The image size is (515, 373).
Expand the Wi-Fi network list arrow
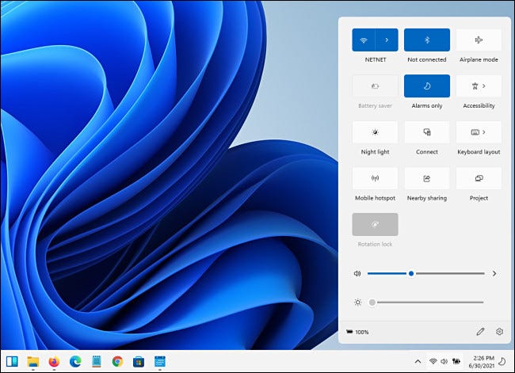pos(387,40)
